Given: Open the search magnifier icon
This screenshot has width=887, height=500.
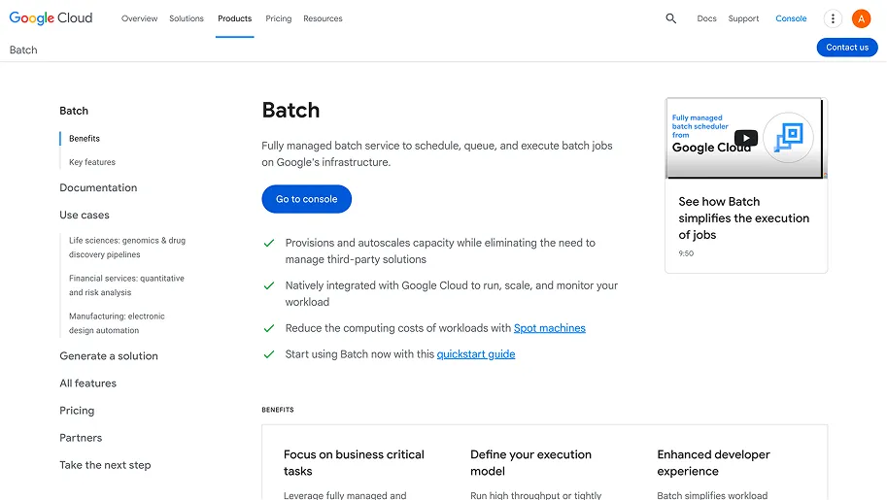Looking at the screenshot, I should pos(671,18).
